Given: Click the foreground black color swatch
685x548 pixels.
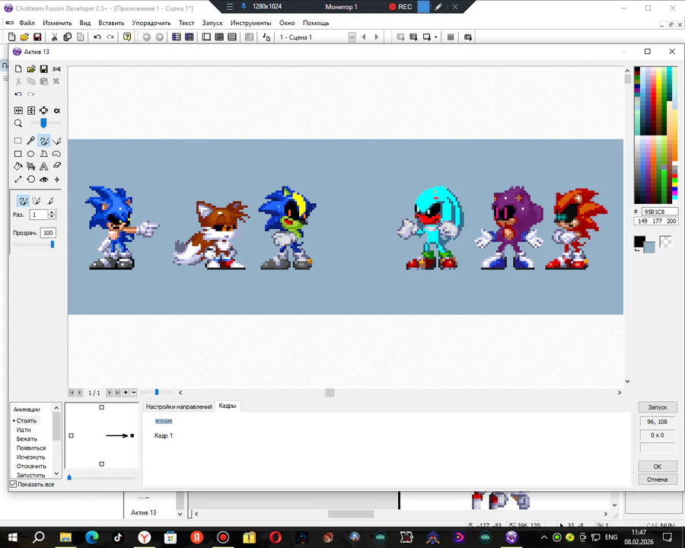Looking at the screenshot, I should pos(639,241).
